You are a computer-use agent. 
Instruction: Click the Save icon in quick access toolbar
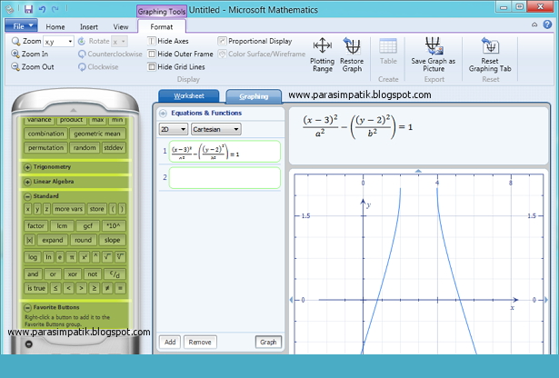click(28, 9)
